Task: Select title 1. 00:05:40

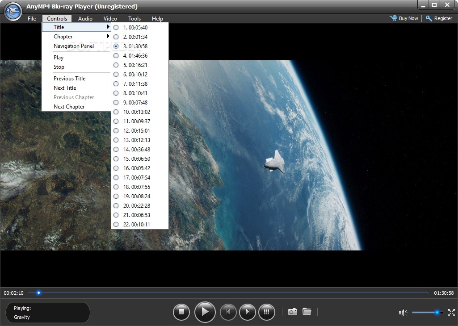Action: 139,27
